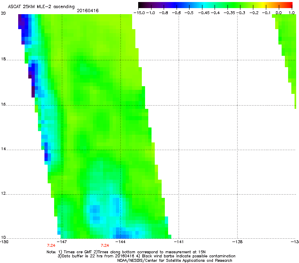Click the latitude axis label 14
Image resolution: width=299 pixels, height=263 pixels.
pos(3,149)
